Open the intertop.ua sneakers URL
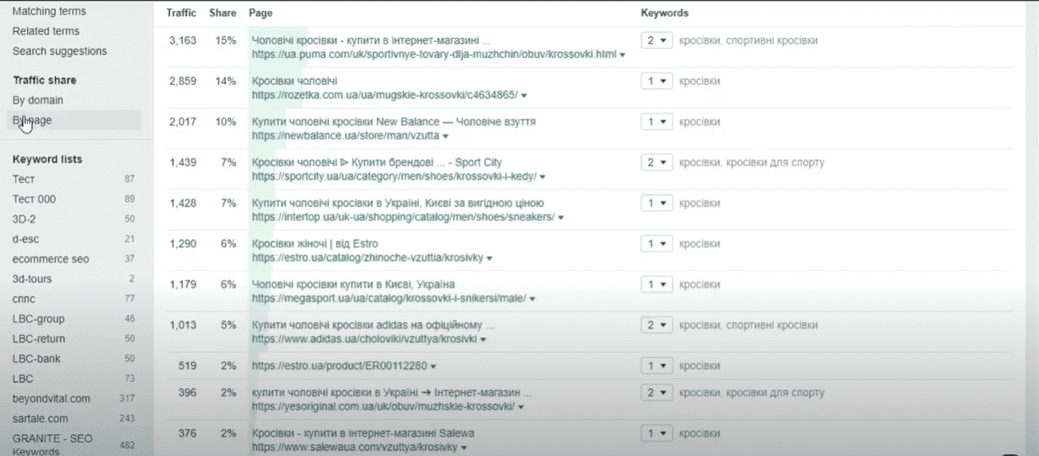The height and width of the screenshot is (456, 1039). [403, 217]
